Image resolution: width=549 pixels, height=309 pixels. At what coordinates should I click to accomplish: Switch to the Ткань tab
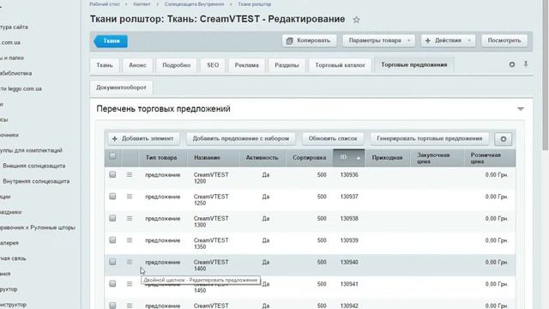(x=105, y=65)
